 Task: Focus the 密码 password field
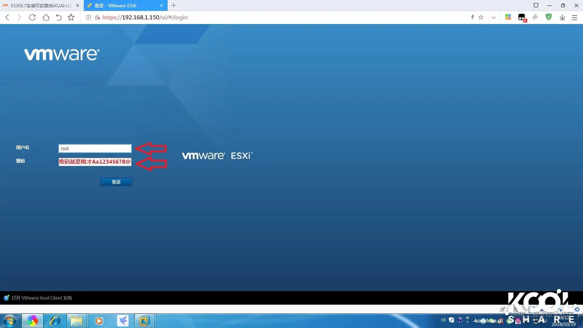[95, 162]
